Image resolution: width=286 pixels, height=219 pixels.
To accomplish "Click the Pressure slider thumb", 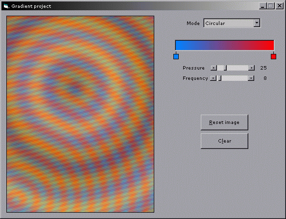I will [x=225, y=68].
